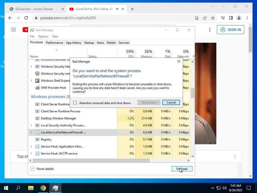Click the YouTube SIGN IN button
Image resolution: width=257 pixels, height=193 pixels.
pos(230,30)
